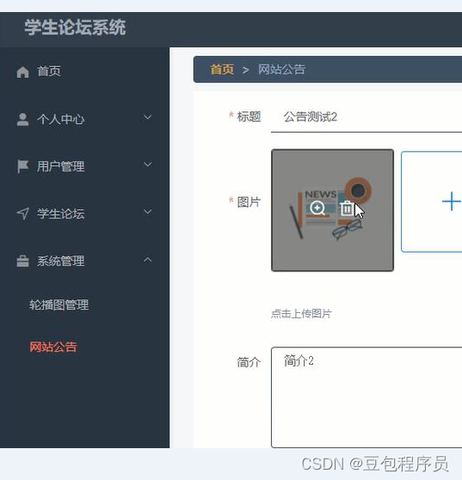Click the 图片 field label
Viewport: 462px width, 480px height.
coord(249,202)
